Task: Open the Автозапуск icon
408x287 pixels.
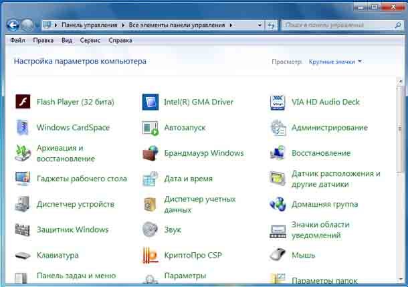Action: coord(150,128)
